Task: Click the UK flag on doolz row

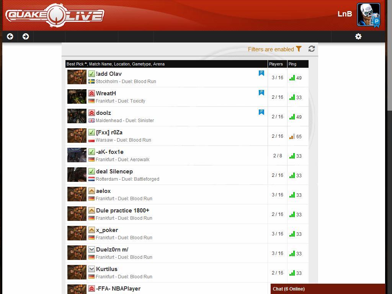Action: click(91, 121)
